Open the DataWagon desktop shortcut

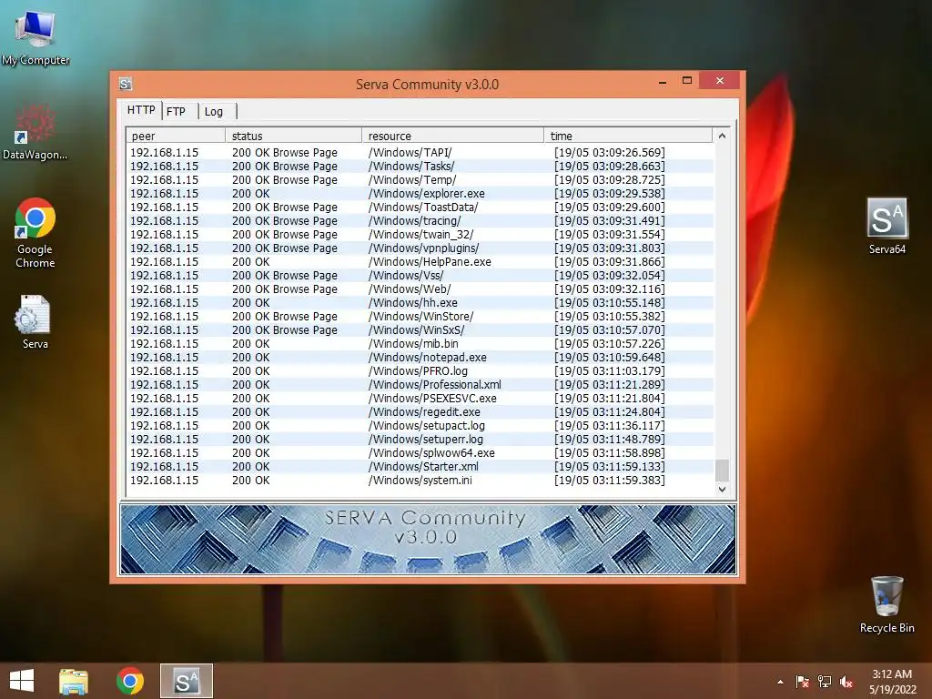35,132
